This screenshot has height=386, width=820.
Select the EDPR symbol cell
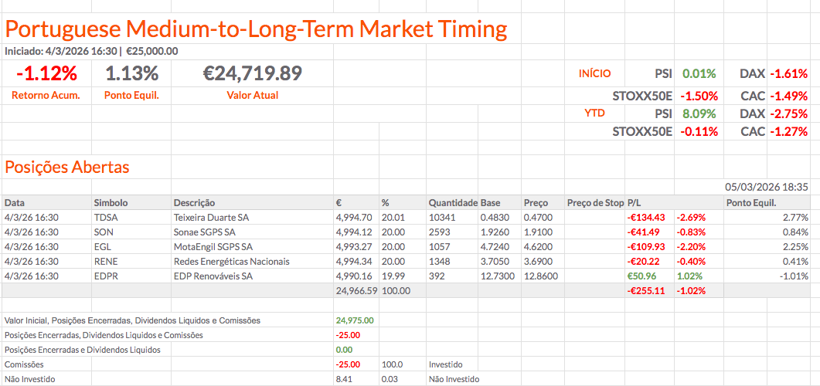click(105, 276)
